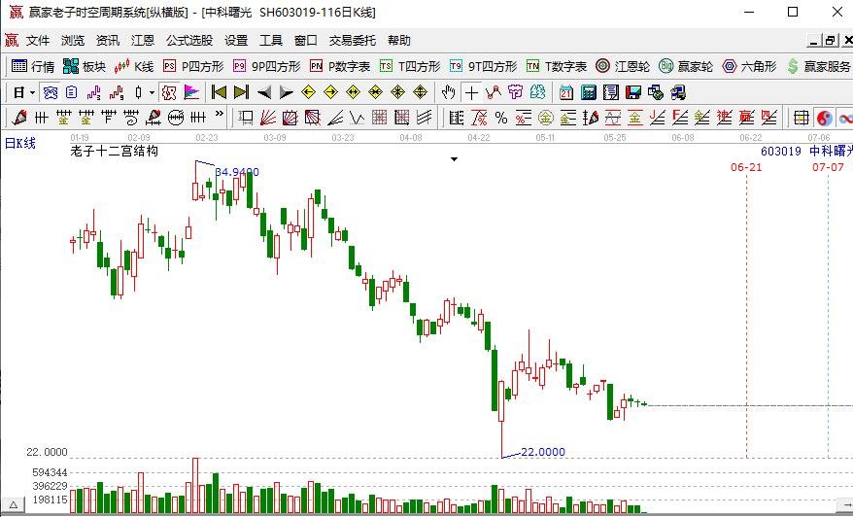
Task: Click yellow diamond horizontal-expand icon
Action: pos(353,92)
